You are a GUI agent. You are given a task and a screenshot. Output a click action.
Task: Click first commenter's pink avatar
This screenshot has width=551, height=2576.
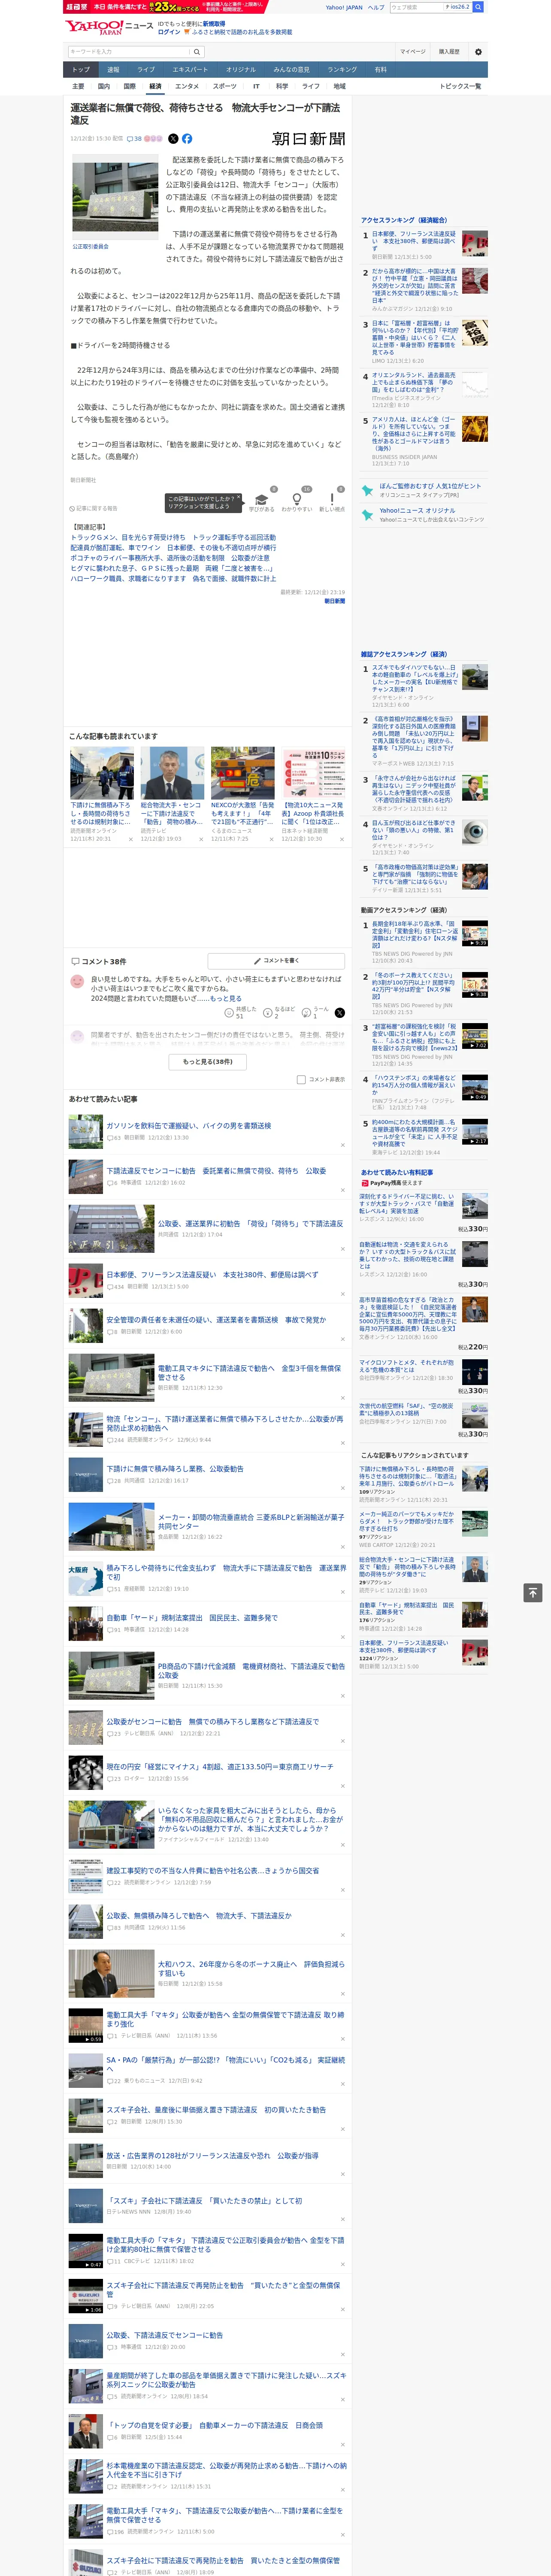click(x=77, y=981)
